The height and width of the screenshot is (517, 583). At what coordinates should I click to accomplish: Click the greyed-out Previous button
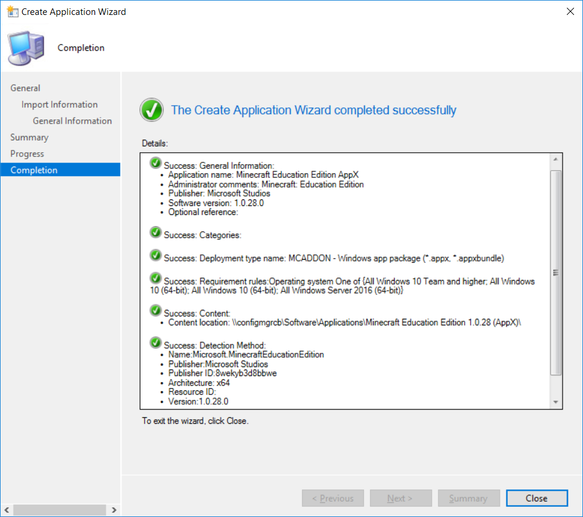click(333, 498)
